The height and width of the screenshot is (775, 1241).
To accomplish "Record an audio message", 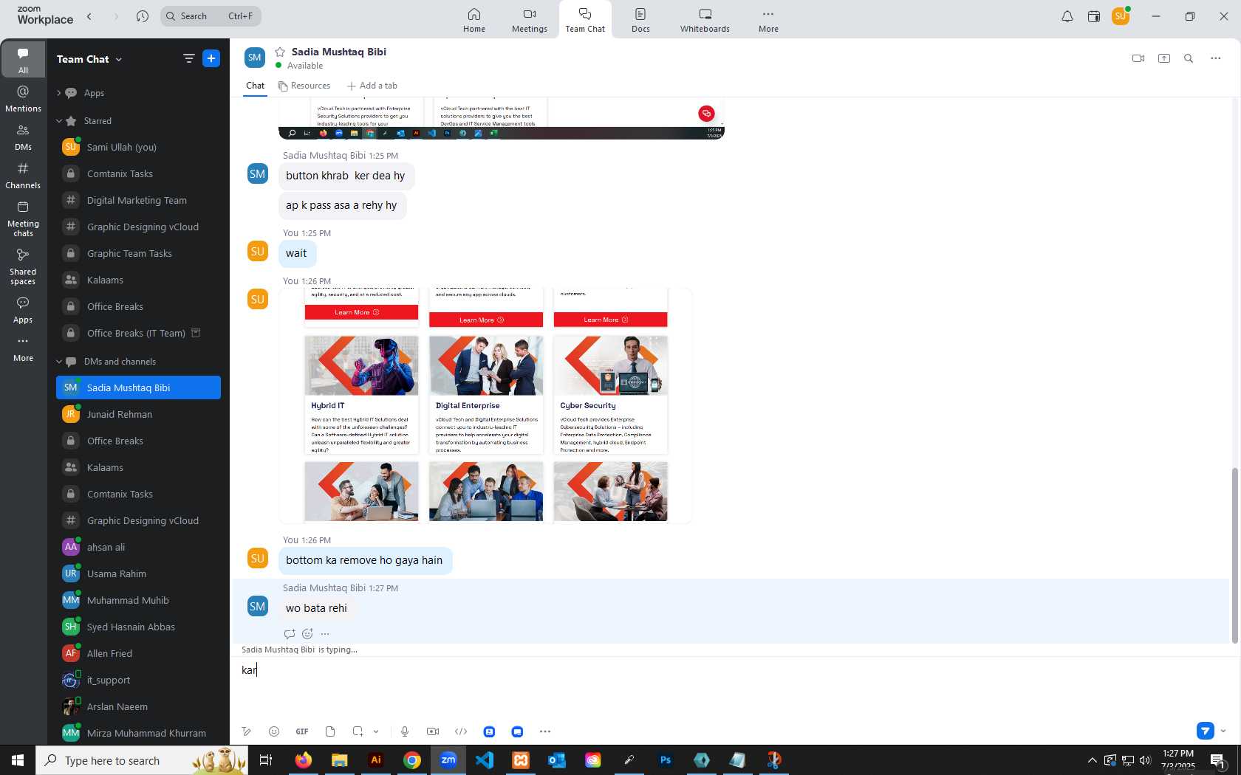I will point(405,731).
